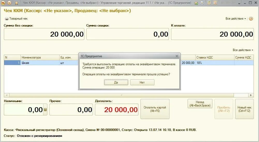Click the К оплате amount field
Image resolution: width=259 pixels, height=142 pixels.
212,34
